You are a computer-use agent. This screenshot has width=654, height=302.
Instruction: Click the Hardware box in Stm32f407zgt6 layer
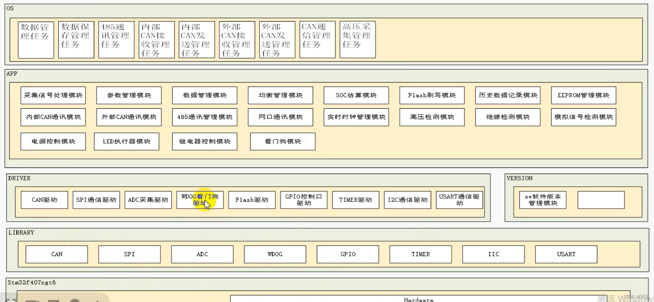(418, 299)
